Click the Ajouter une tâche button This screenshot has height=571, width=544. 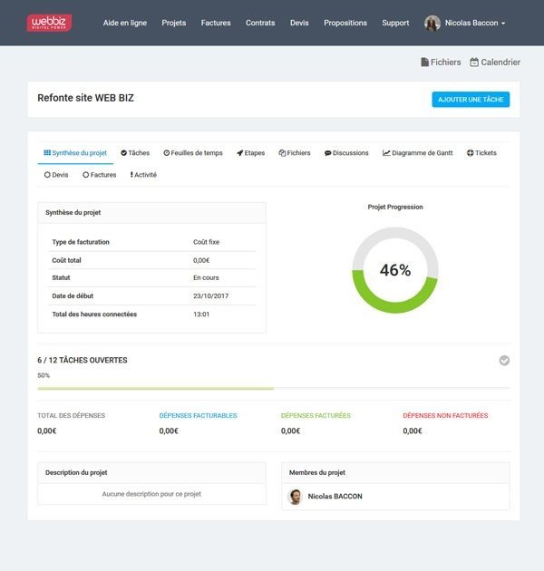tap(471, 100)
